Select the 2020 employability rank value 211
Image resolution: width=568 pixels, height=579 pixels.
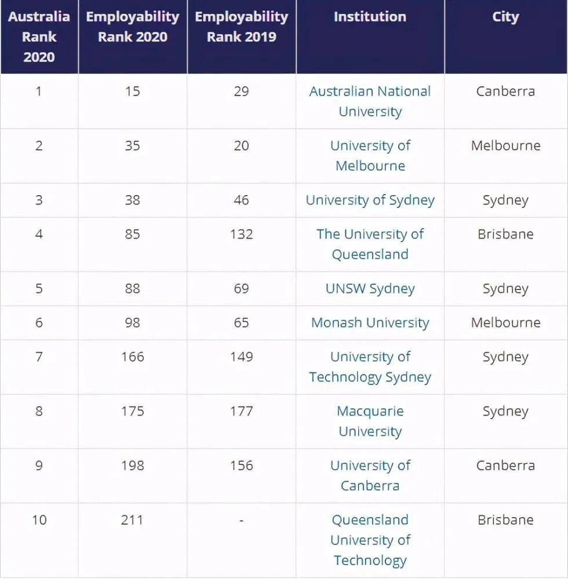pos(132,520)
